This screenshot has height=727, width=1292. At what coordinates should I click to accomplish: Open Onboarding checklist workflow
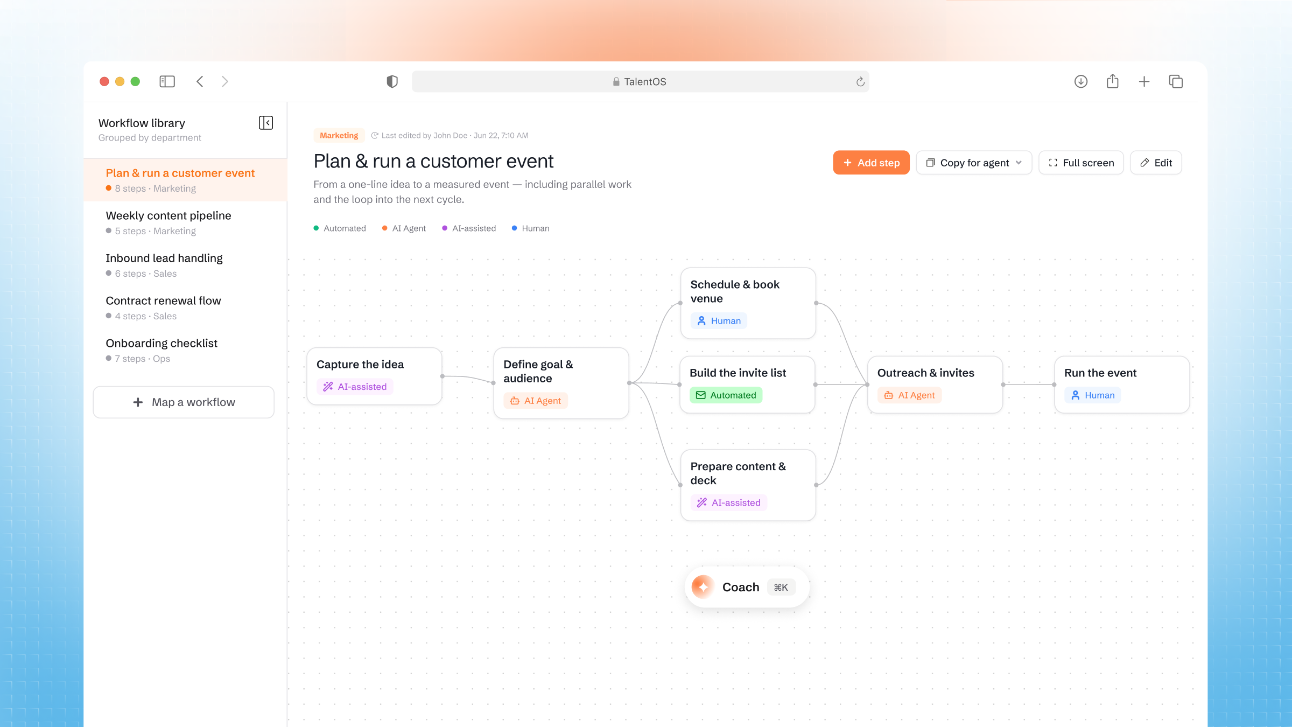tap(185, 351)
